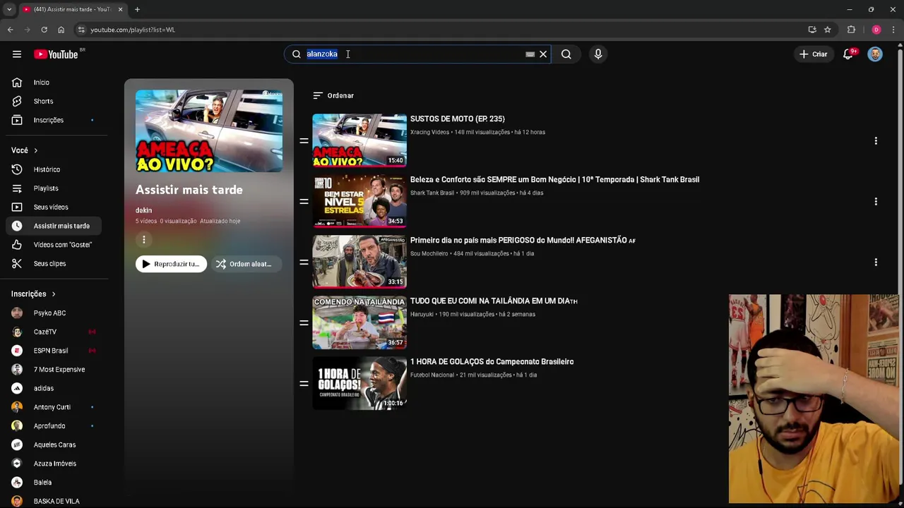Open the Aqueles Caras channel
The image size is (904, 508).
click(55, 445)
